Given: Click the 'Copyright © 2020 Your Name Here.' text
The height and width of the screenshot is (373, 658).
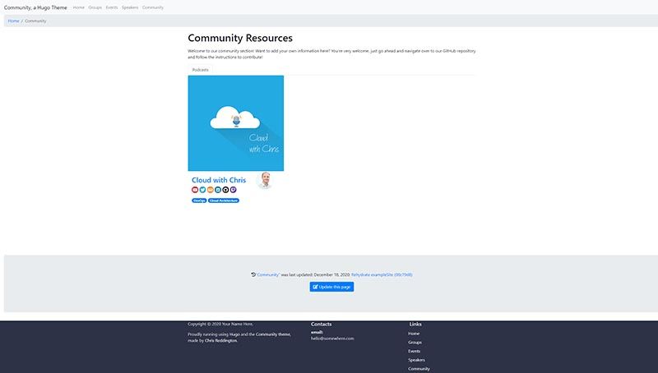Looking at the screenshot, I should coord(220,324).
